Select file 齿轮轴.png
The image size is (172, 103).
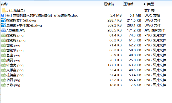coord(15,50)
